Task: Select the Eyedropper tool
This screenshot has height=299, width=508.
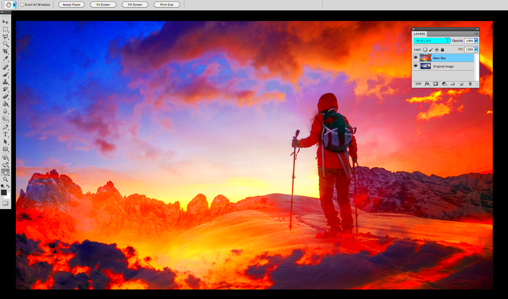Action: pyautogui.click(x=5, y=59)
